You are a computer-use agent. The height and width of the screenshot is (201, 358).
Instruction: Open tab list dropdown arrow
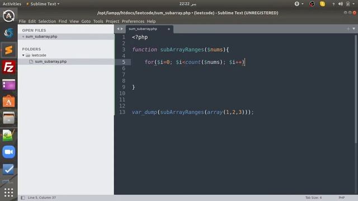[x=354, y=28]
